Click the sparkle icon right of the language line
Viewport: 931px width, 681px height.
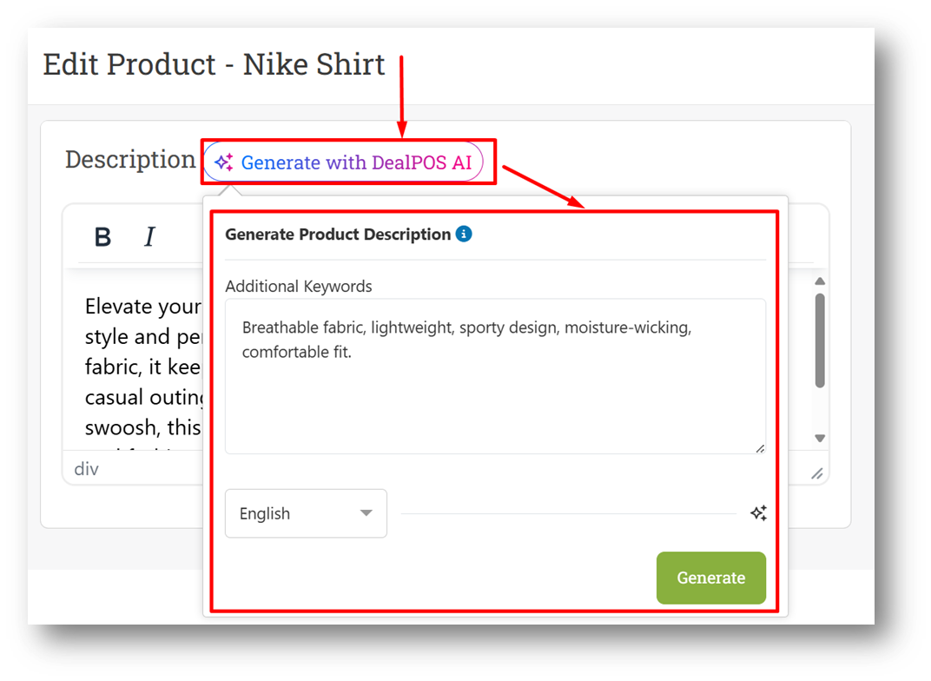pos(758,513)
